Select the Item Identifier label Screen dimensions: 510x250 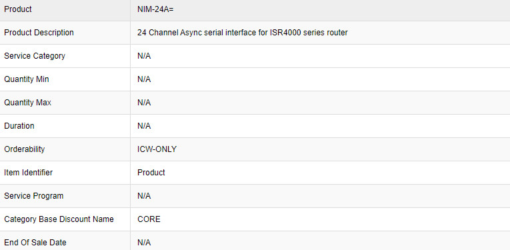pos(28,173)
